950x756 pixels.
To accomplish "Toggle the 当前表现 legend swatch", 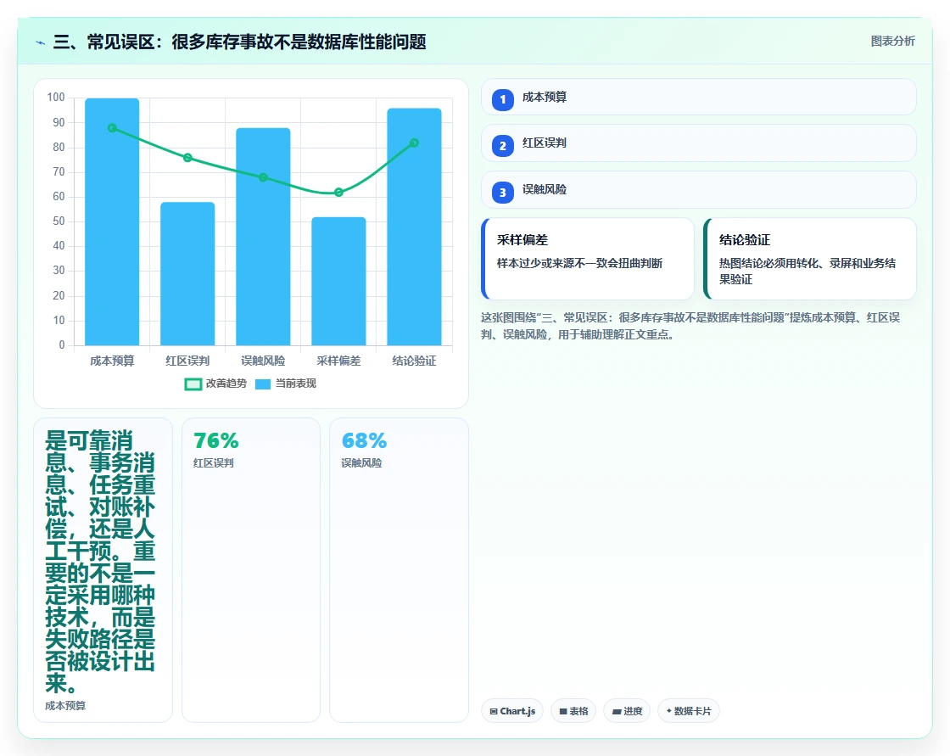I will pyautogui.click(x=262, y=384).
